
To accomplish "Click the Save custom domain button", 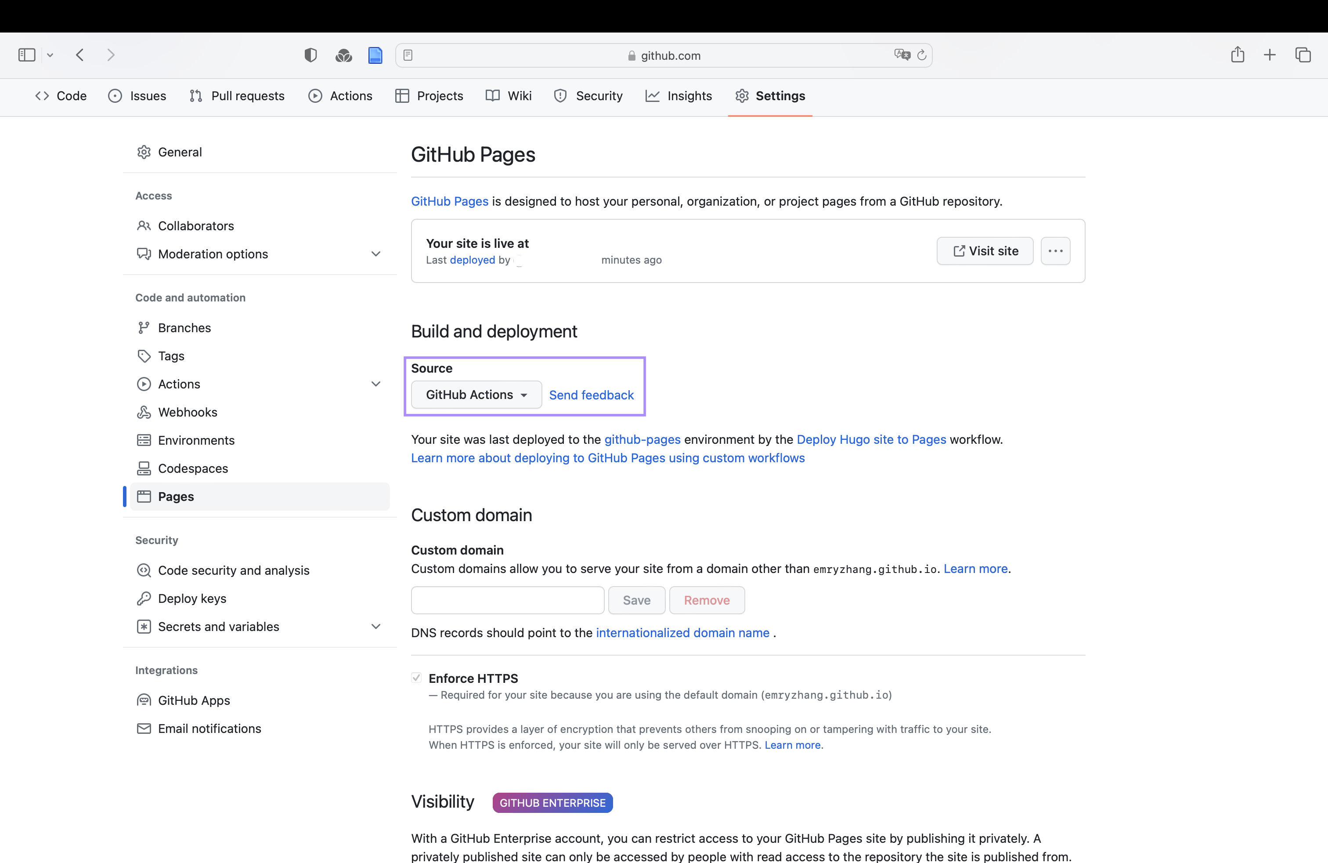I will [x=637, y=600].
